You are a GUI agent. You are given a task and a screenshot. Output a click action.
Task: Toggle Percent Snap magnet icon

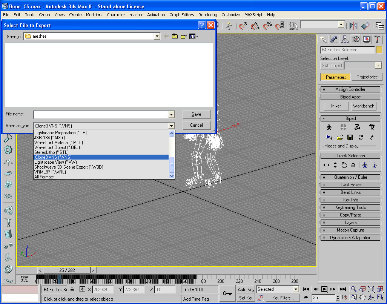(x=267, y=26)
